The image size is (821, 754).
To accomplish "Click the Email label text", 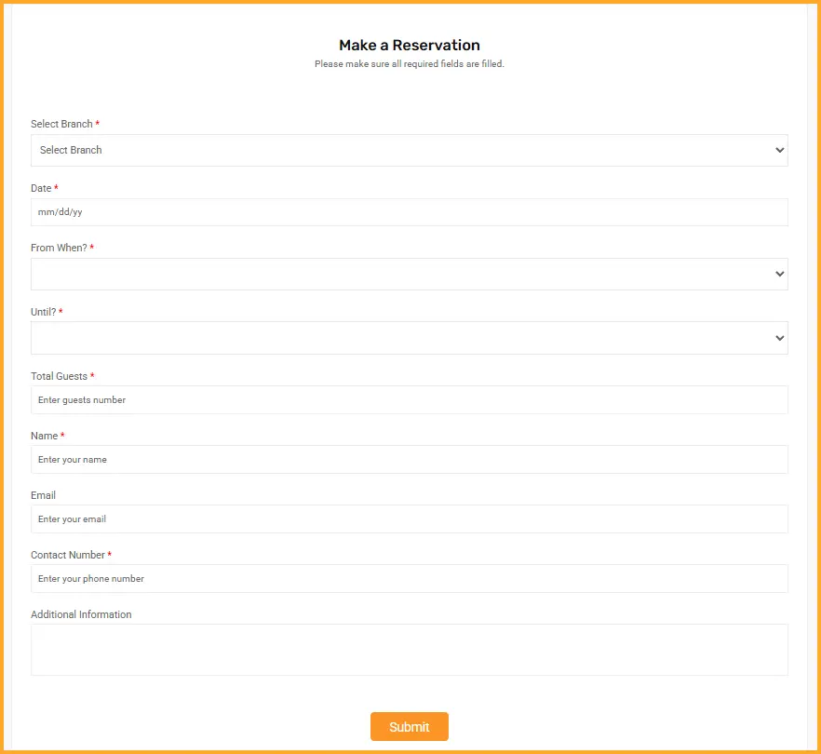I will point(43,496).
